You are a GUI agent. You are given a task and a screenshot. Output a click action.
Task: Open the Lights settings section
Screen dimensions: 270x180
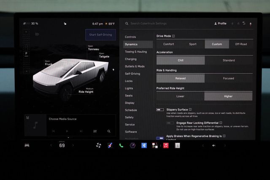point(138,88)
